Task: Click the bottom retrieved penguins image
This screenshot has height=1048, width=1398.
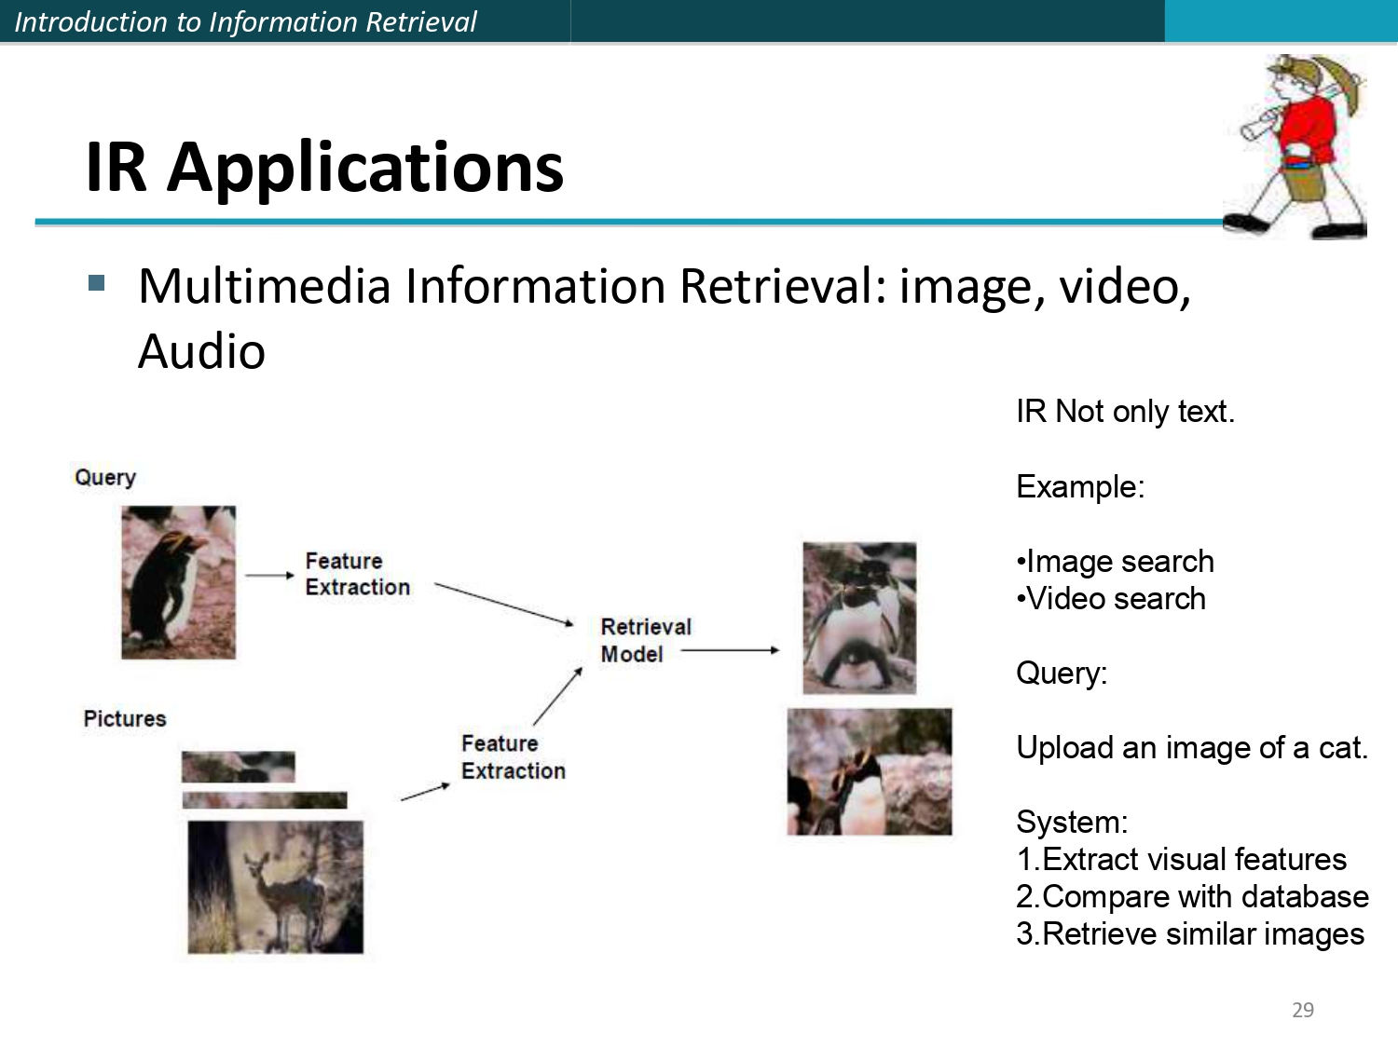Action: coord(869,769)
